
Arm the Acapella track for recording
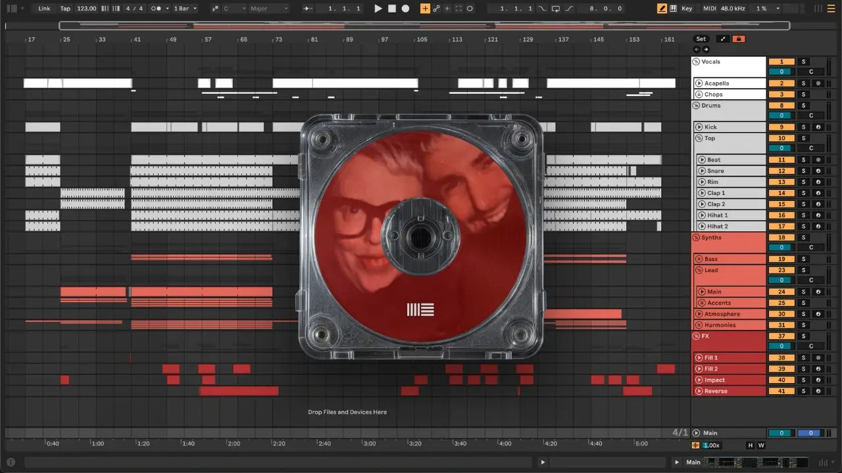(x=818, y=83)
